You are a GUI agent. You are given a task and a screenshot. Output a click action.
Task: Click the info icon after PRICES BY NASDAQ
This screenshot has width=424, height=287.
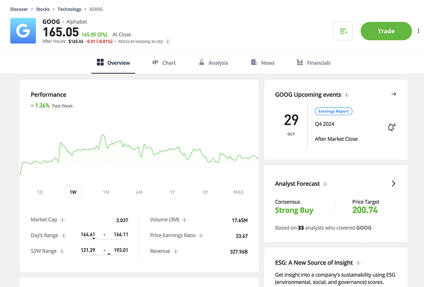tap(167, 41)
